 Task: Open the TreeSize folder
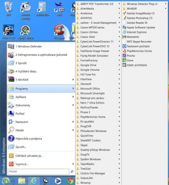click(98, 169)
